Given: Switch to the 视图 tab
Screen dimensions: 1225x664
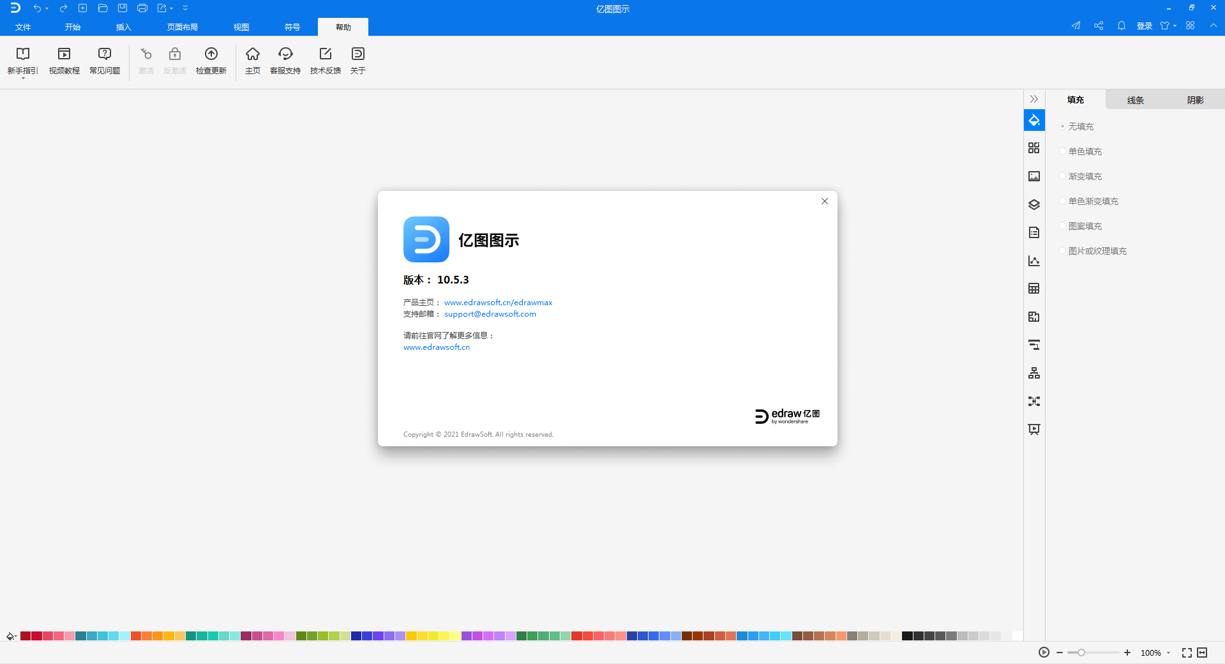Looking at the screenshot, I should [241, 27].
